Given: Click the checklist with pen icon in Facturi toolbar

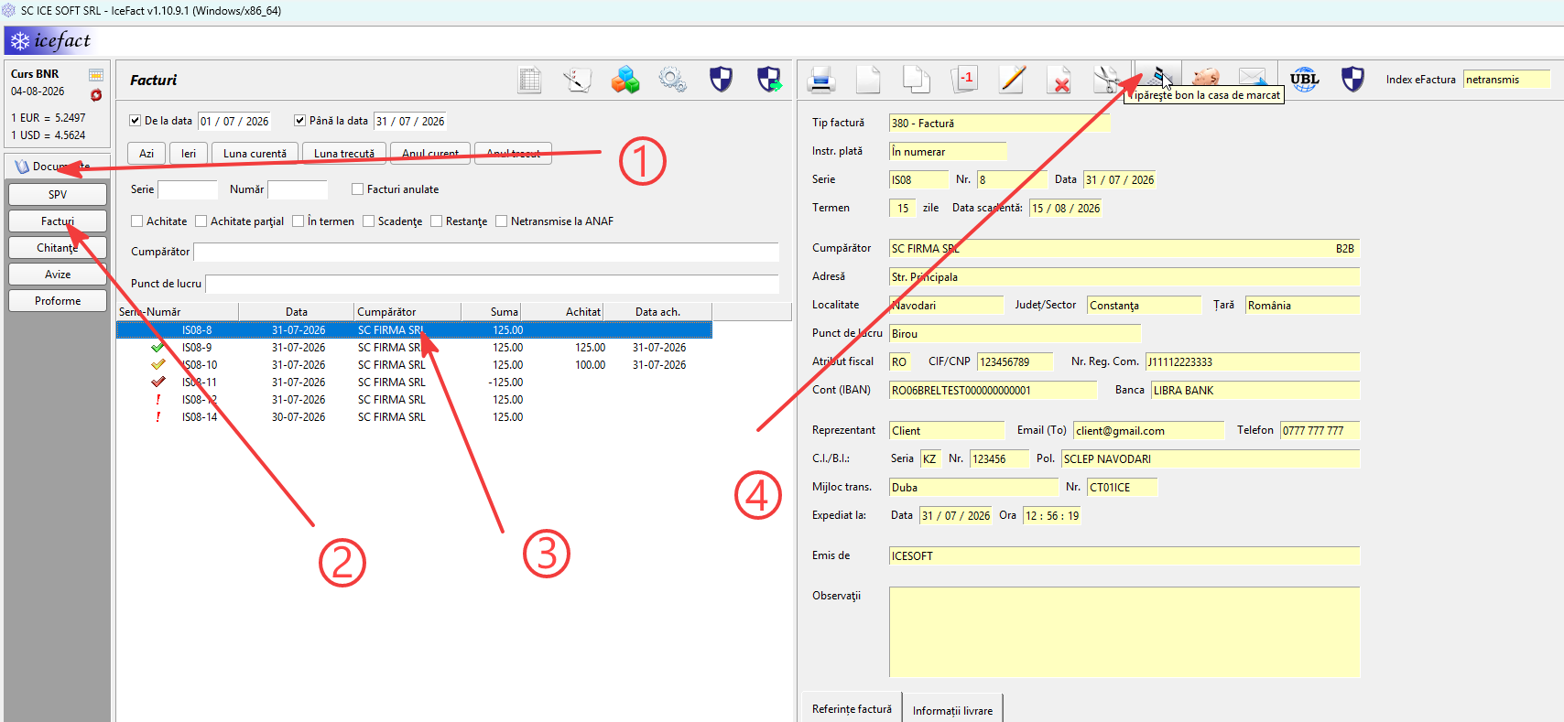Looking at the screenshot, I should click(x=577, y=80).
